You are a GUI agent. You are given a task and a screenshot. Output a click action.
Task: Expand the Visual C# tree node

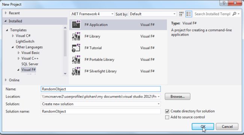(x=13, y=36)
